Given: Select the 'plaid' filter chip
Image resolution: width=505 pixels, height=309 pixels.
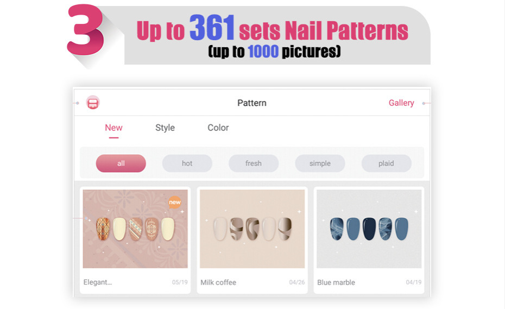Looking at the screenshot, I should (x=386, y=163).
